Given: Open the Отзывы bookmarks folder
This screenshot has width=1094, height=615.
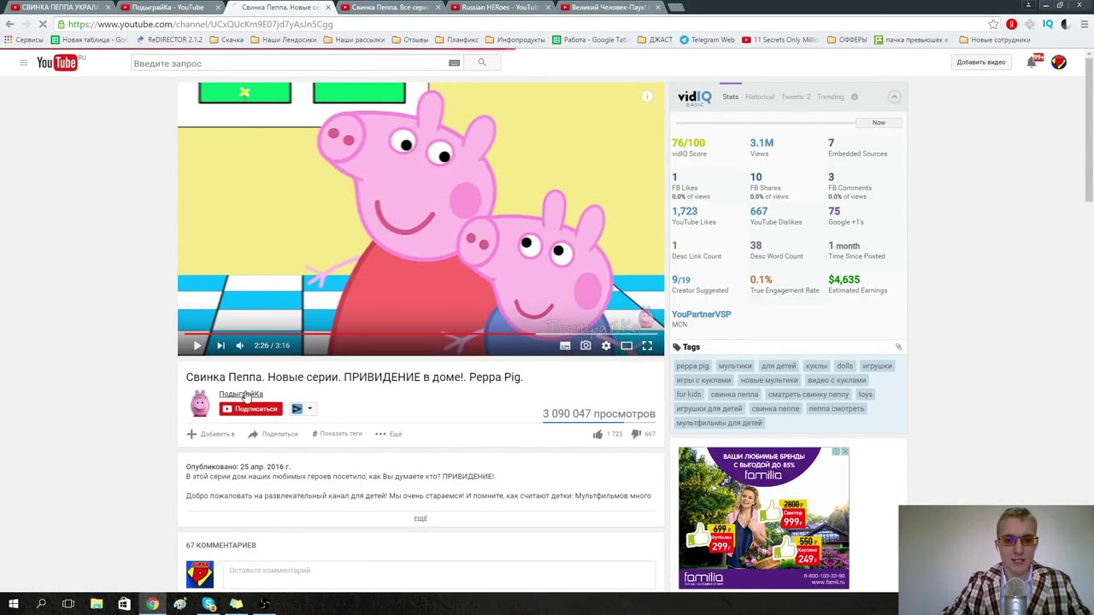Looking at the screenshot, I should tap(410, 39).
